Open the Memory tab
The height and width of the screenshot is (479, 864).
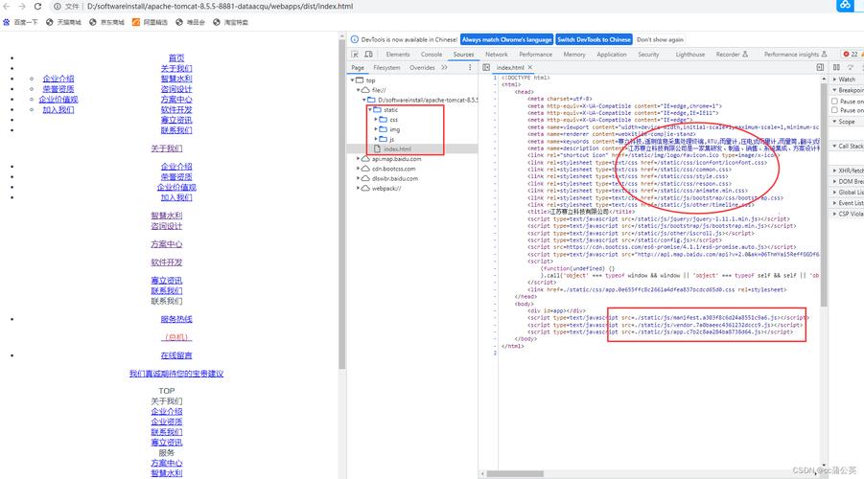pyautogui.click(x=574, y=55)
